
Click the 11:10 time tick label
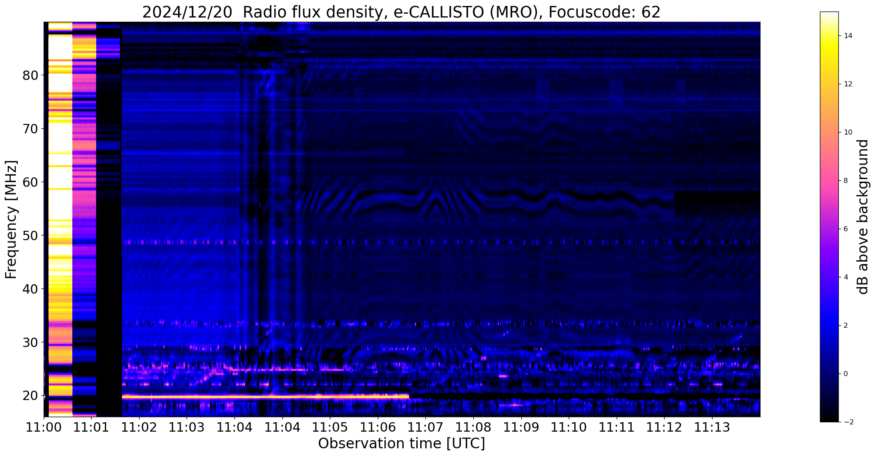coord(569,427)
